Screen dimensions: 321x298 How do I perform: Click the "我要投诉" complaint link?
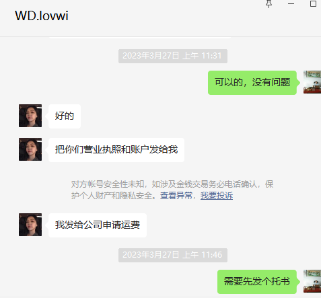point(217,196)
